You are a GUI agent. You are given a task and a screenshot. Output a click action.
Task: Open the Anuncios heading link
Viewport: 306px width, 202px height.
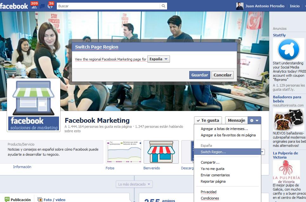pos(280,29)
